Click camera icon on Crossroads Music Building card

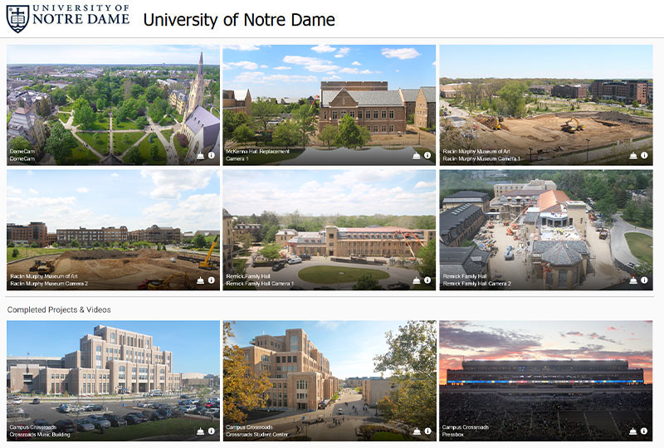200,431
